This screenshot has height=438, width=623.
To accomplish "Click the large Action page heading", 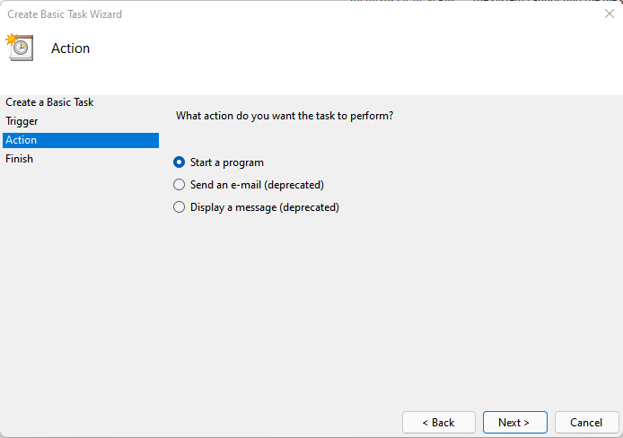I will click(70, 48).
